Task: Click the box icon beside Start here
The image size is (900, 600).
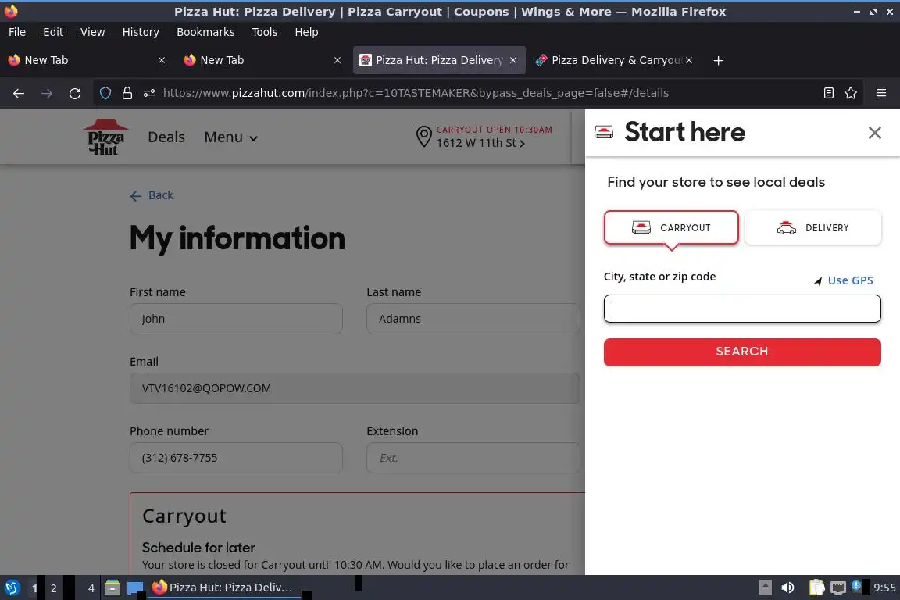Action: coord(604,133)
